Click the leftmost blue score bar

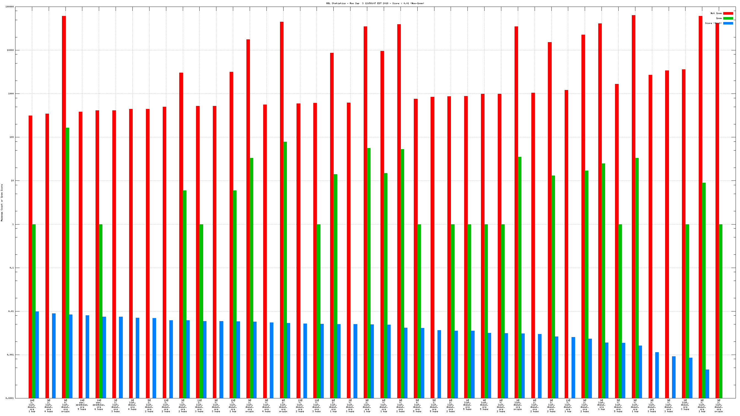point(37,355)
